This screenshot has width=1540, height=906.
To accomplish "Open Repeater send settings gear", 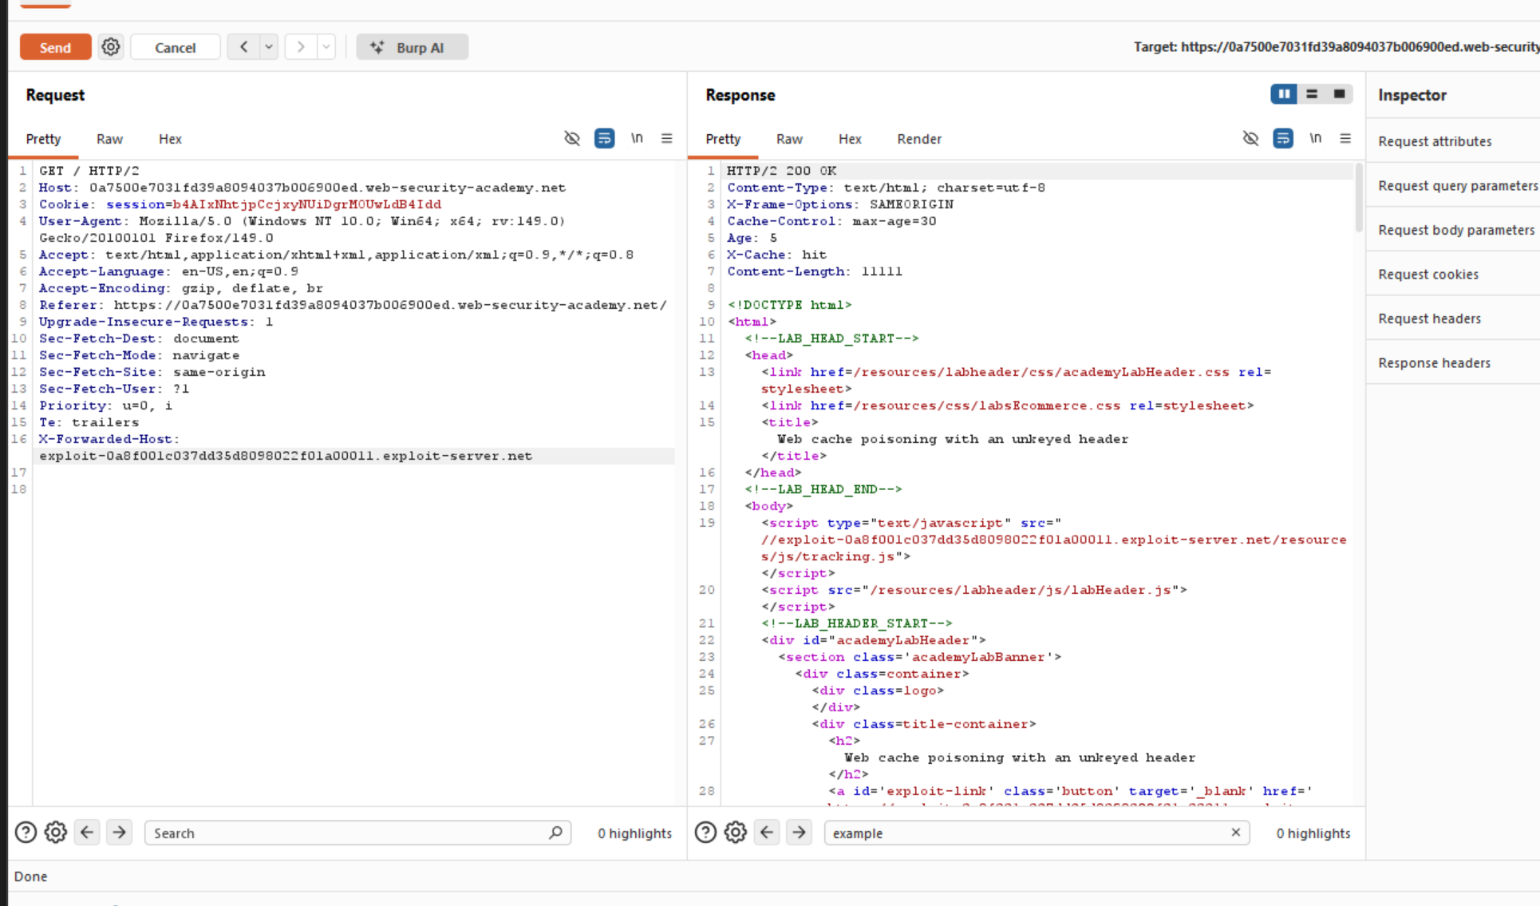I will tap(111, 47).
